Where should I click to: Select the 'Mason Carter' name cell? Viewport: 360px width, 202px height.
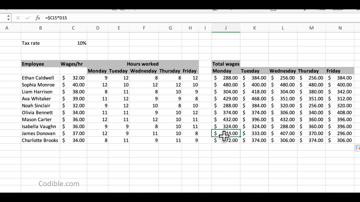pyautogui.click(x=40, y=120)
